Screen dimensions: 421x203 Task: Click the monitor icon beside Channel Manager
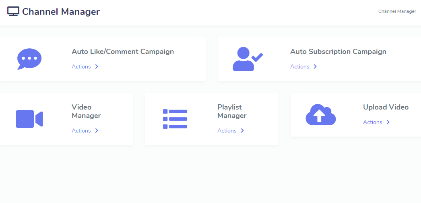(x=13, y=12)
